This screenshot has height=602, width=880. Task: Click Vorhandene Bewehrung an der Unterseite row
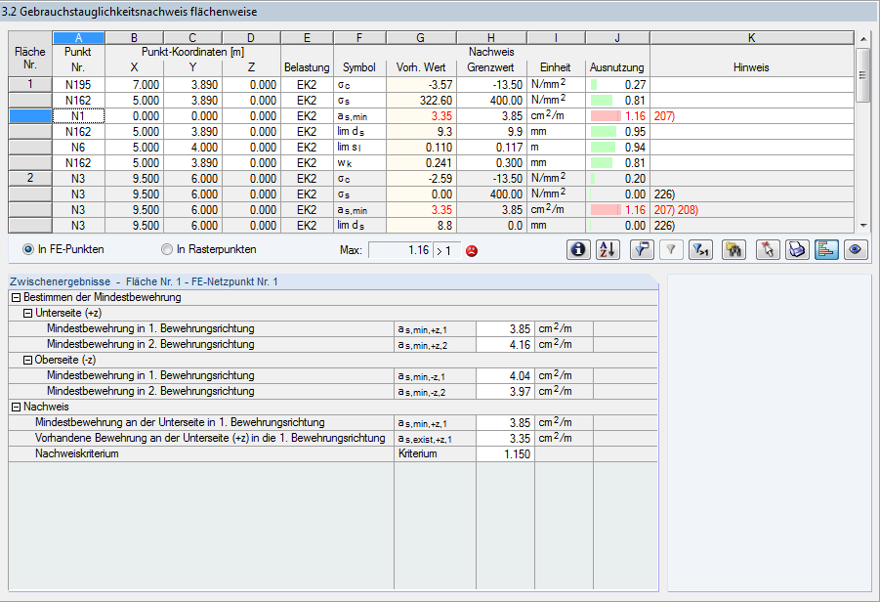pos(333,439)
